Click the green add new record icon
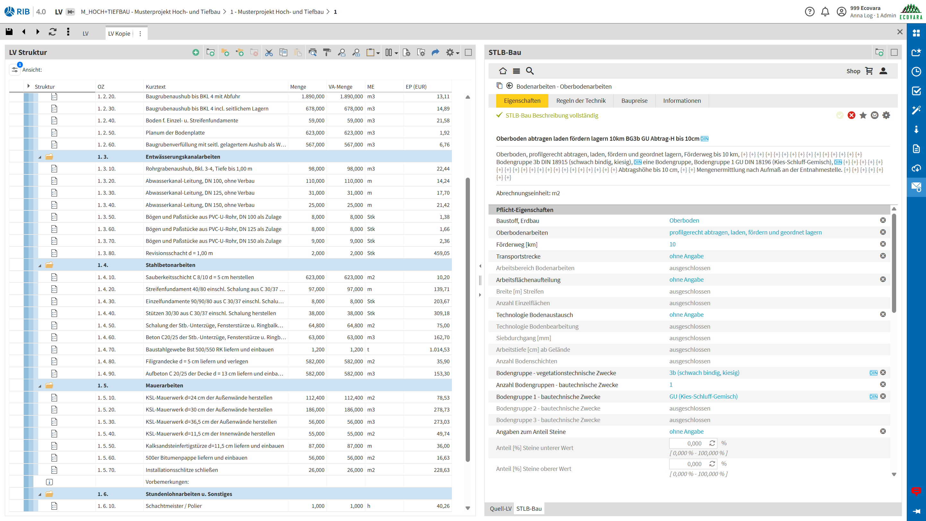This screenshot has width=926, height=521. (x=195, y=53)
